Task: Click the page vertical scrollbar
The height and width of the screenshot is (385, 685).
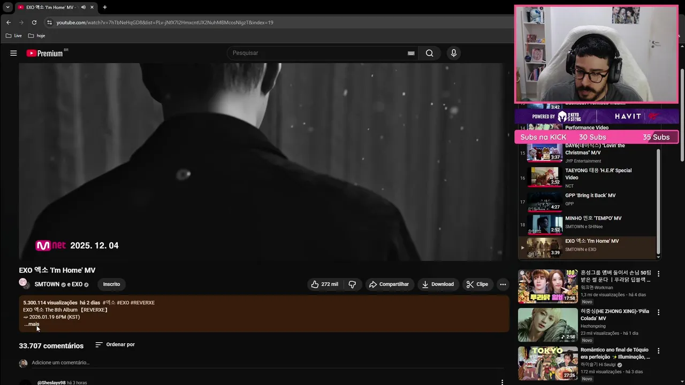Action: pyautogui.click(x=682, y=115)
